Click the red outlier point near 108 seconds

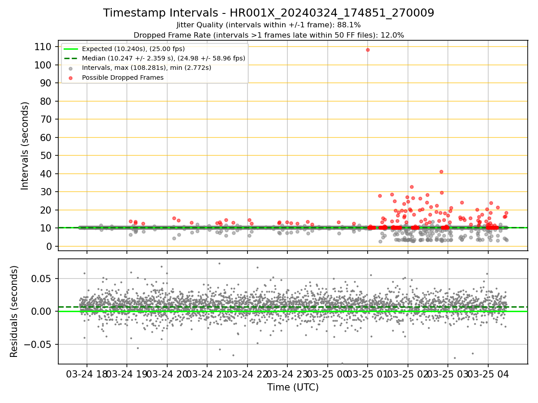pyautogui.click(x=368, y=50)
